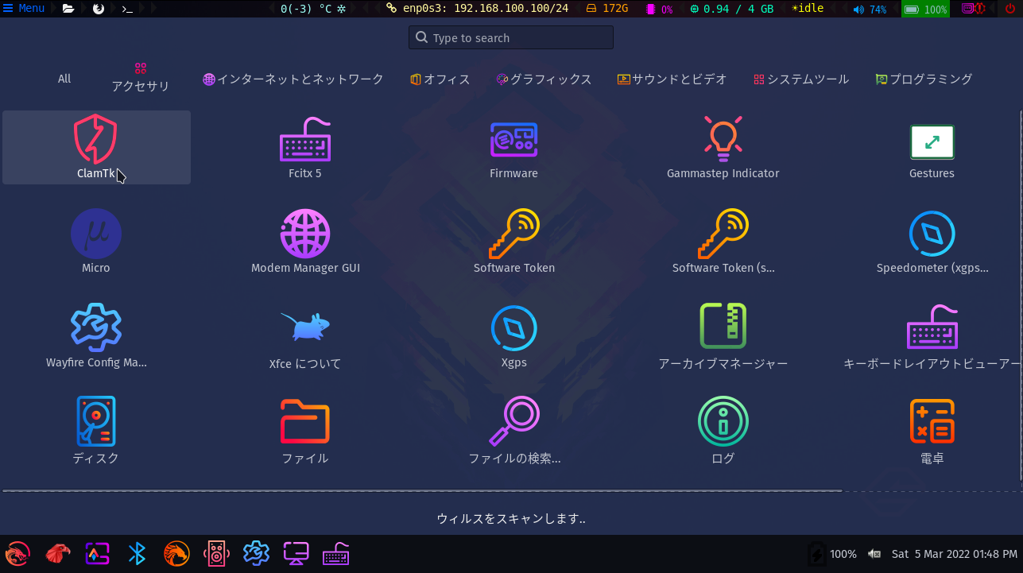Launch the 電卓 calculator
The width and height of the screenshot is (1023, 573).
click(x=932, y=432)
